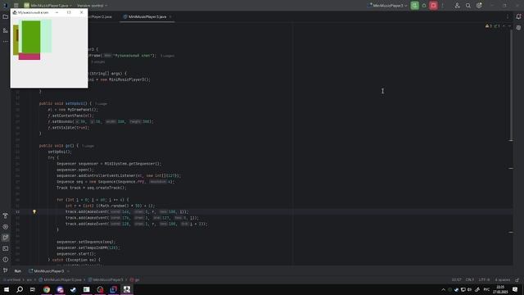The width and height of the screenshot is (524, 295).
Task: Open IDE settings gear icon
Action: [x=479, y=6]
